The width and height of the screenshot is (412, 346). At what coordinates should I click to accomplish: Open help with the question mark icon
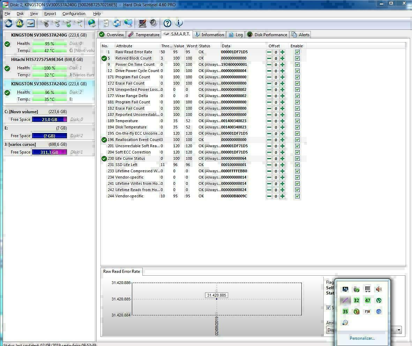point(167,23)
